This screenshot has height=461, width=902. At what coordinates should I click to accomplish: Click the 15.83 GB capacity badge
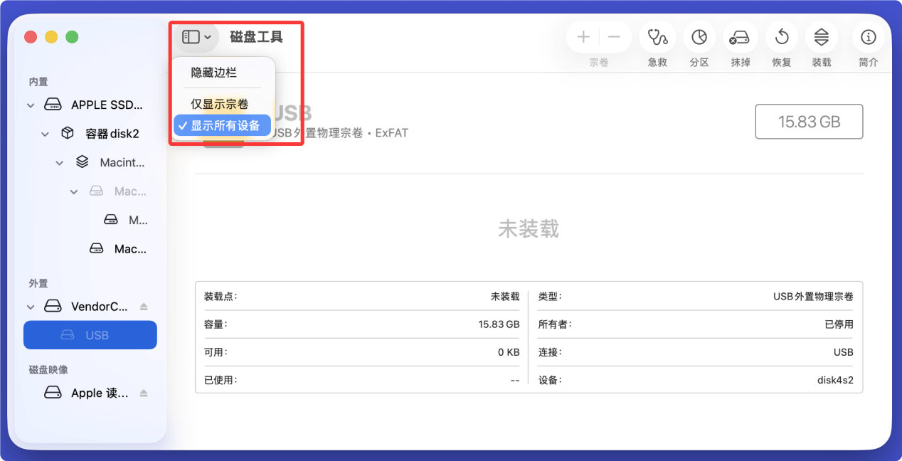(x=808, y=121)
